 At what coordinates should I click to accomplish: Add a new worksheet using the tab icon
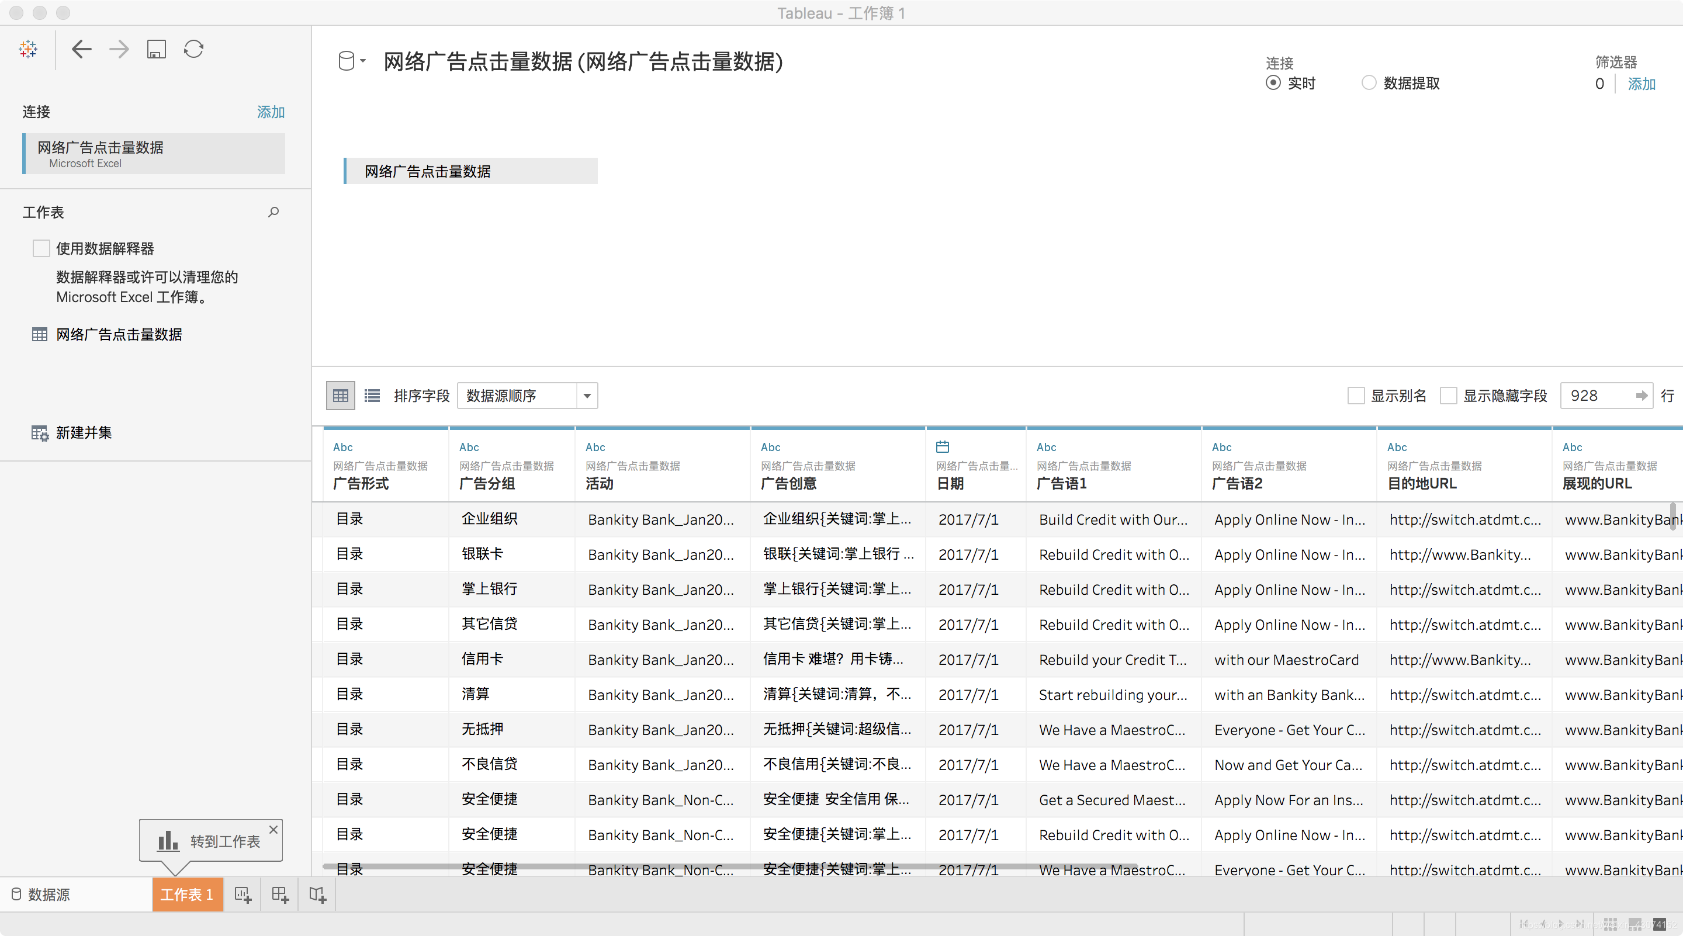point(243,895)
